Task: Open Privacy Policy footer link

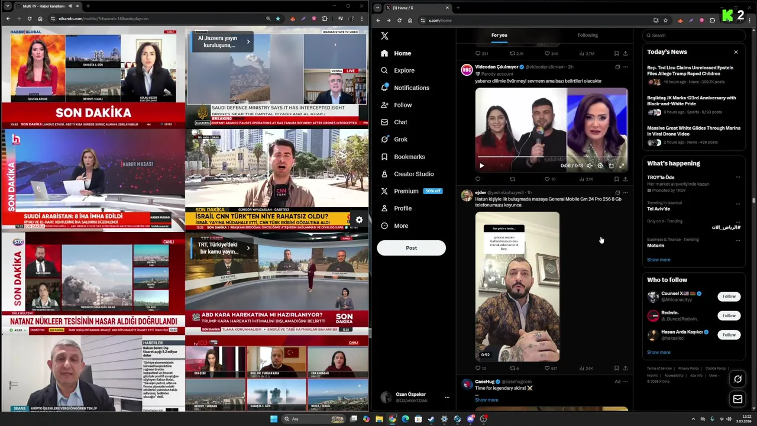Action: pos(688,369)
